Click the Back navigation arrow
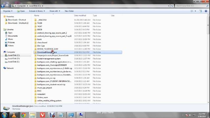This screenshot has height=118, width=210. [x=3, y=6]
